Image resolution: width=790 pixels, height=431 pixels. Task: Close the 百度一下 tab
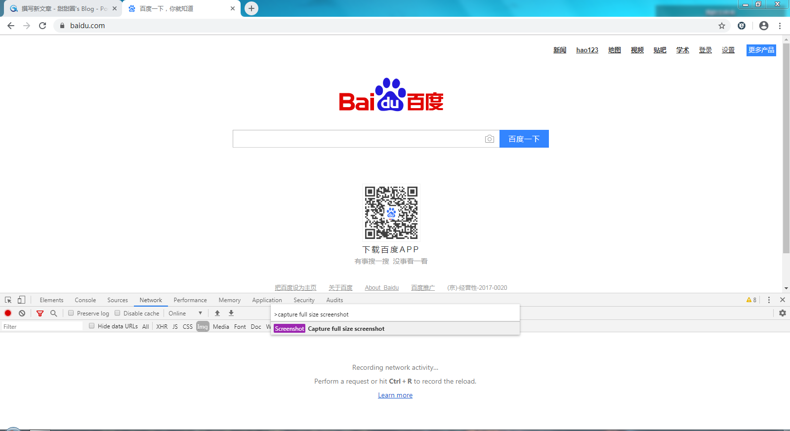click(233, 8)
